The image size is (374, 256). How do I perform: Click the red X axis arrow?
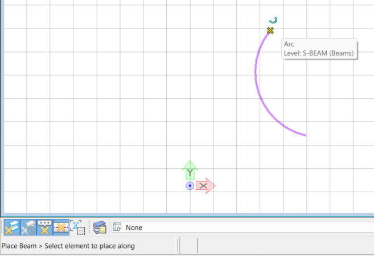[x=206, y=186]
